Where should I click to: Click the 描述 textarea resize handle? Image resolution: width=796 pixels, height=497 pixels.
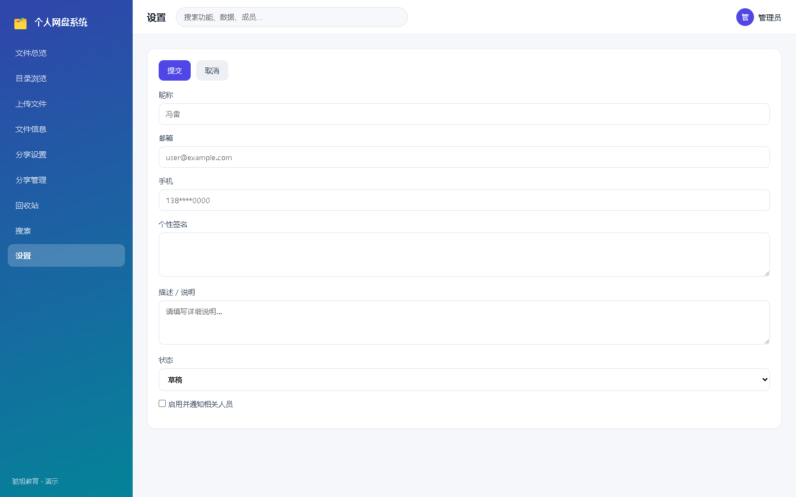[767, 341]
